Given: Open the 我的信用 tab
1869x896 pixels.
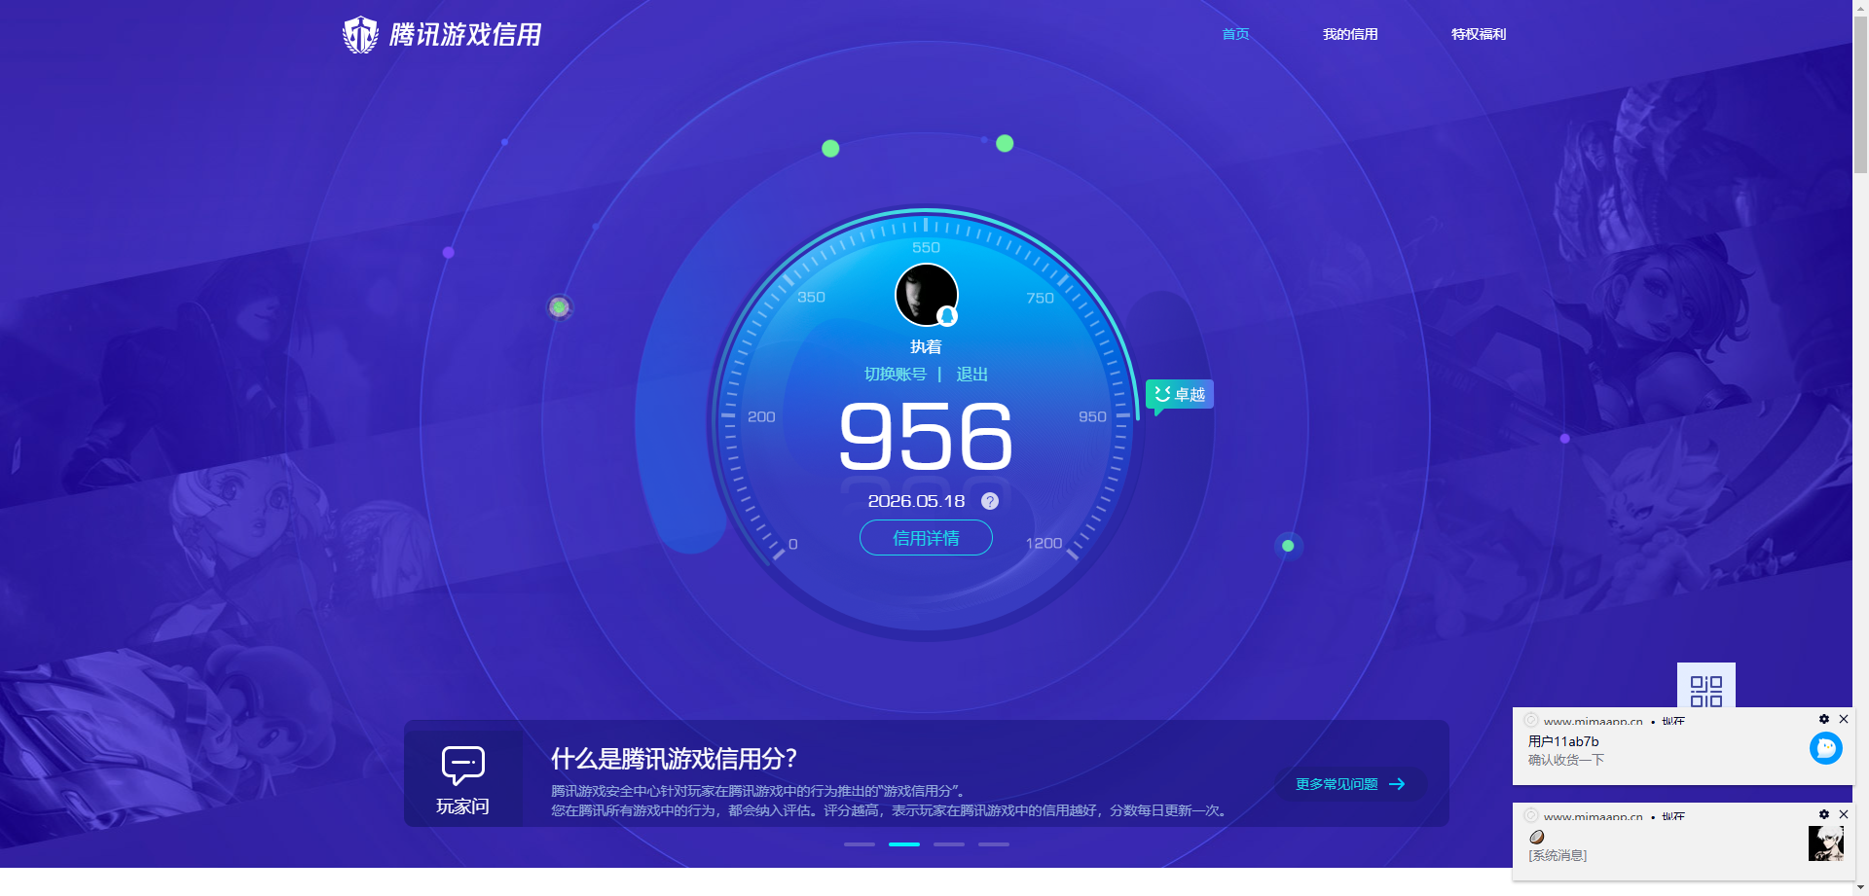Looking at the screenshot, I should pyautogui.click(x=1350, y=34).
